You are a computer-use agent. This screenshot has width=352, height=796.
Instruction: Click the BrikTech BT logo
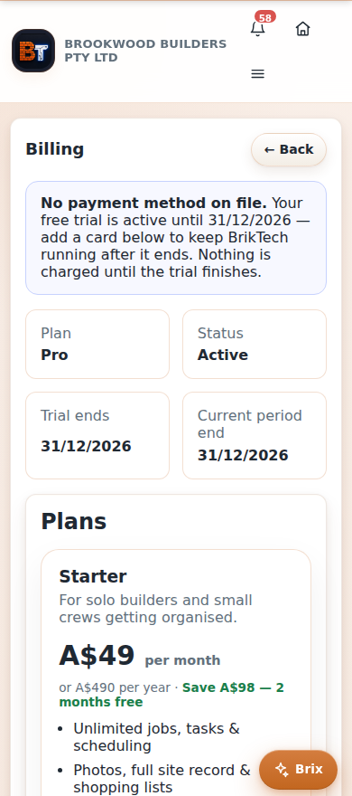[33, 51]
